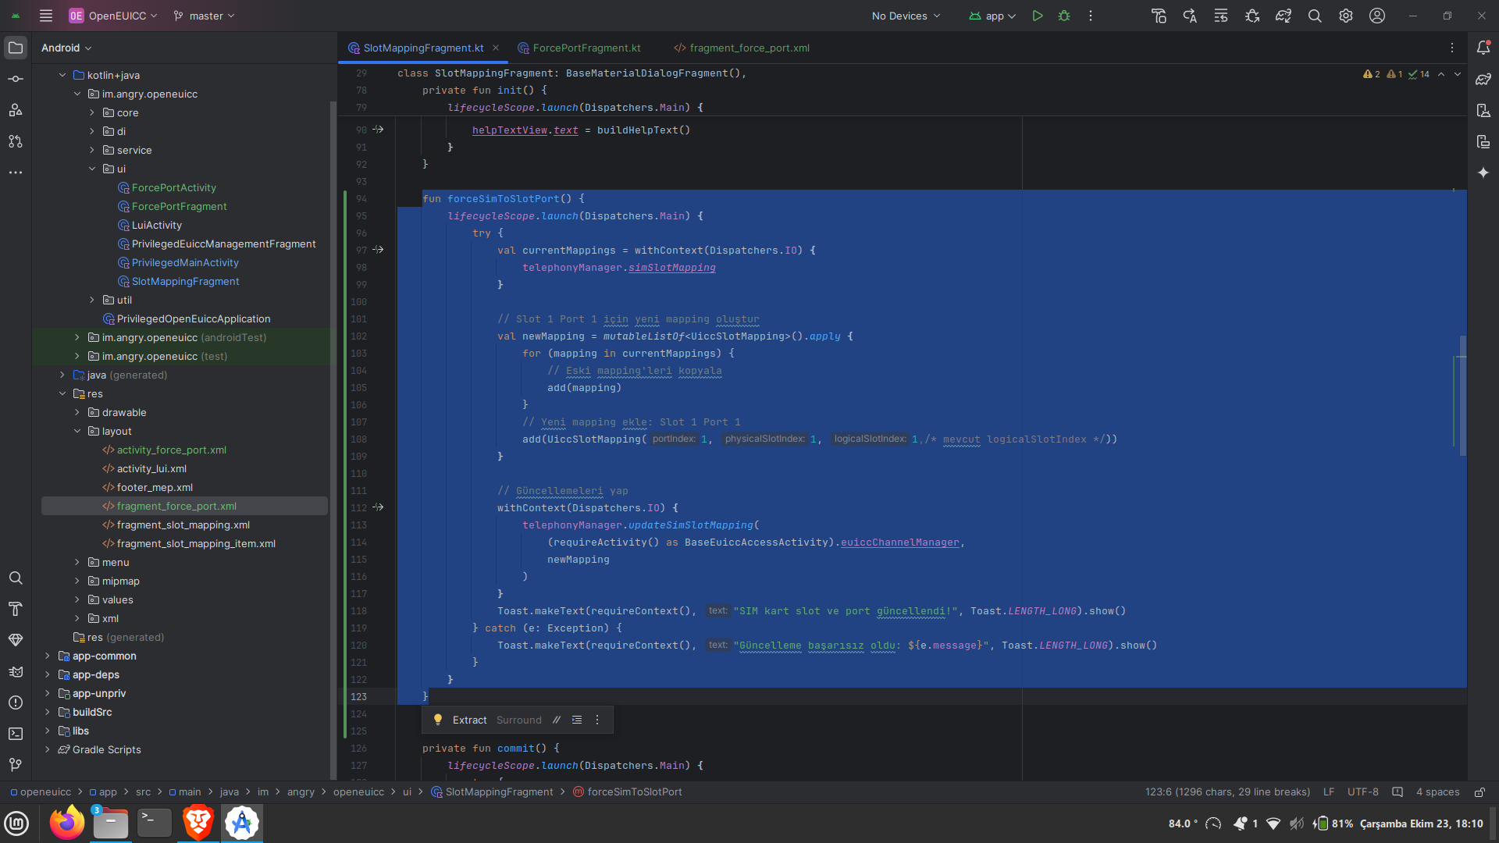Open the Gemini star icon in right sidebar

1483,173
